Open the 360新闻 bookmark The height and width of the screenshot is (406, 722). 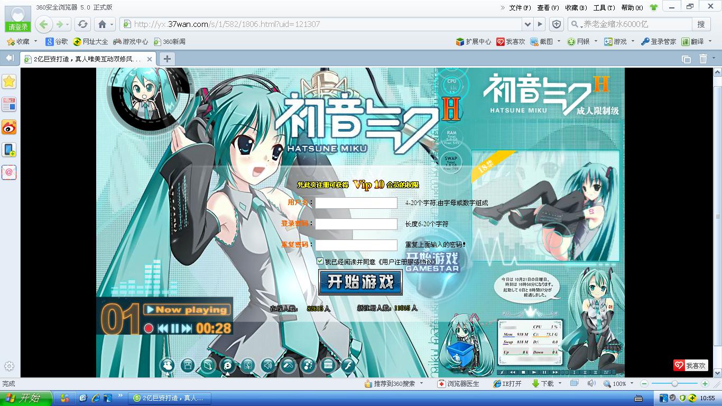pos(169,41)
